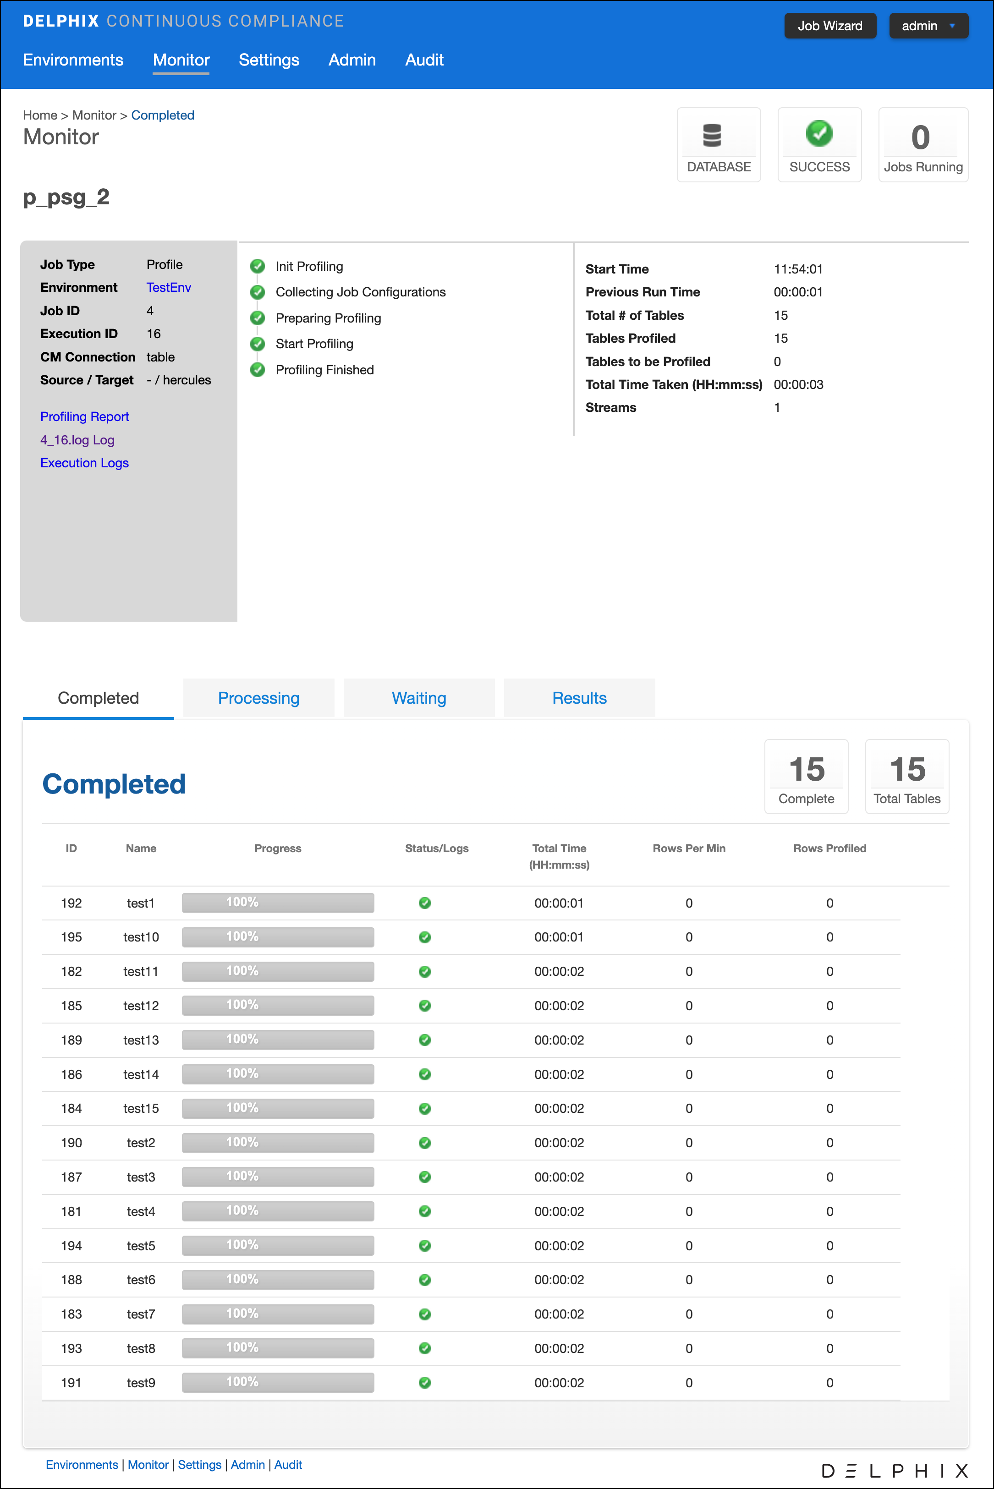
Task: Go to the Audit menu in the header
Action: pos(424,60)
